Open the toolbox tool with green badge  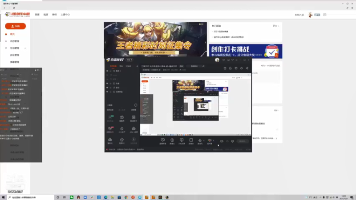click(110, 118)
